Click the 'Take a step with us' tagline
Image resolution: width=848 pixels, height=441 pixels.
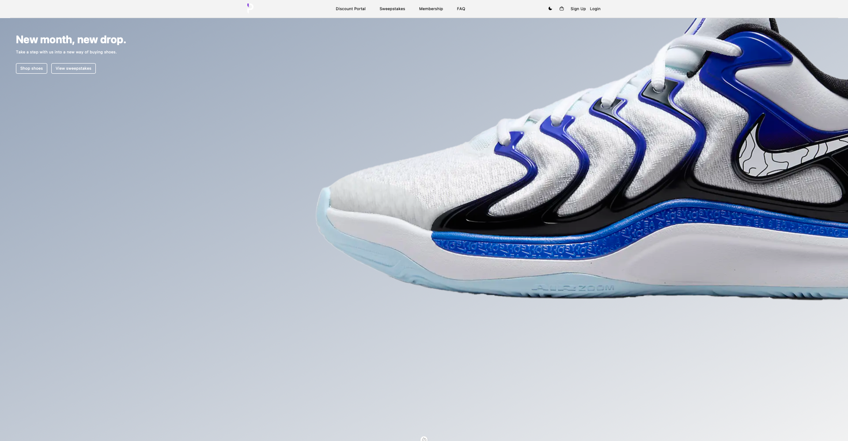click(66, 52)
